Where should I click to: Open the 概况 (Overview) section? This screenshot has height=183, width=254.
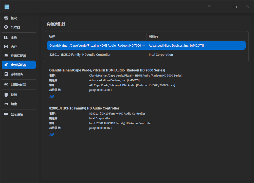pos(13,18)
